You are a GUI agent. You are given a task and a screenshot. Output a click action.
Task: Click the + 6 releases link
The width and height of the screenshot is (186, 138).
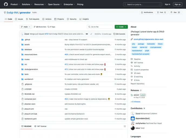(x=135, y=102)
